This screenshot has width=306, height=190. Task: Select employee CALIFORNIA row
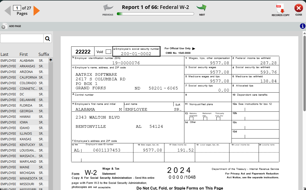24,78
